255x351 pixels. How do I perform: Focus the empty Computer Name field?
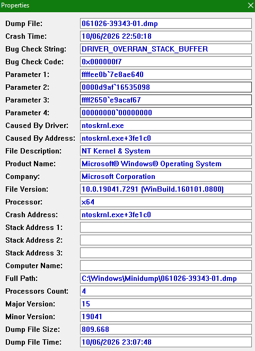[x=166, y=266]
